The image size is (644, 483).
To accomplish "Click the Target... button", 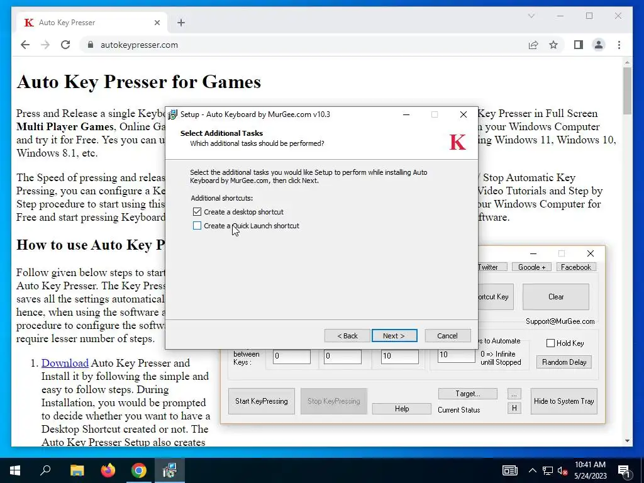I will tap(468, 394).
